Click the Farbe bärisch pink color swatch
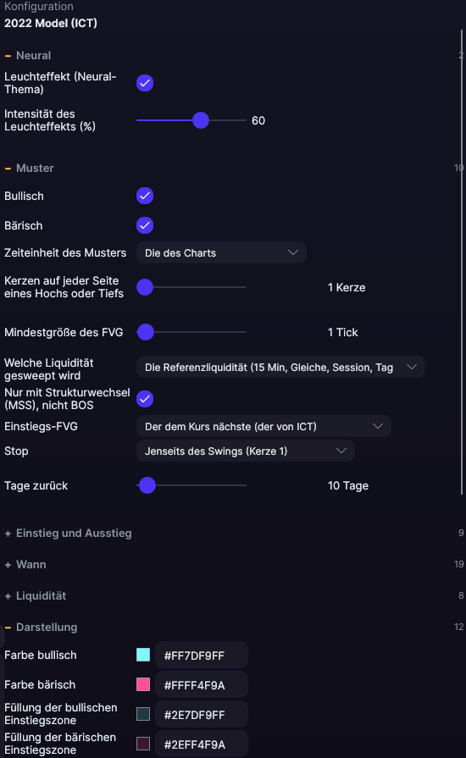Image resolution: width=466 pixels, height=758 pixels. tap(143, 684)
